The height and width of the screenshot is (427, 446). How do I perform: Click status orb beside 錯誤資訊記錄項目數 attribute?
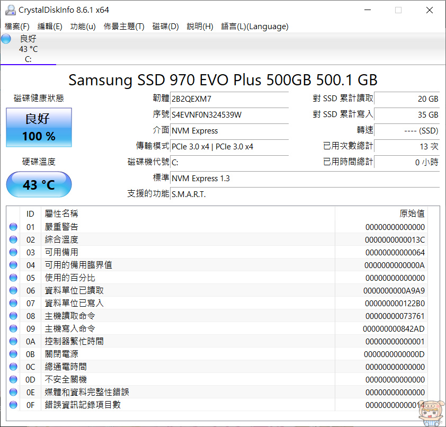(13, 405)
